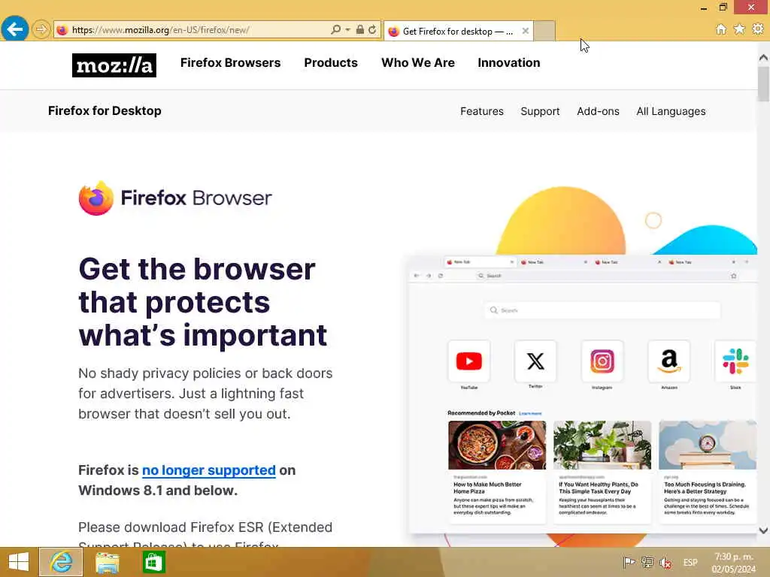Image resolution: width=770 pixels, height=577 pixels.
Task: Click the security lock icon in address bar
Action: pyautogui.click(x=360, y=29)
